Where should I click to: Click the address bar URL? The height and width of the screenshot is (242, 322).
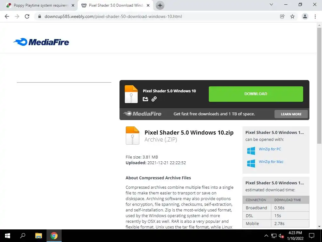(x=113, y=16)
